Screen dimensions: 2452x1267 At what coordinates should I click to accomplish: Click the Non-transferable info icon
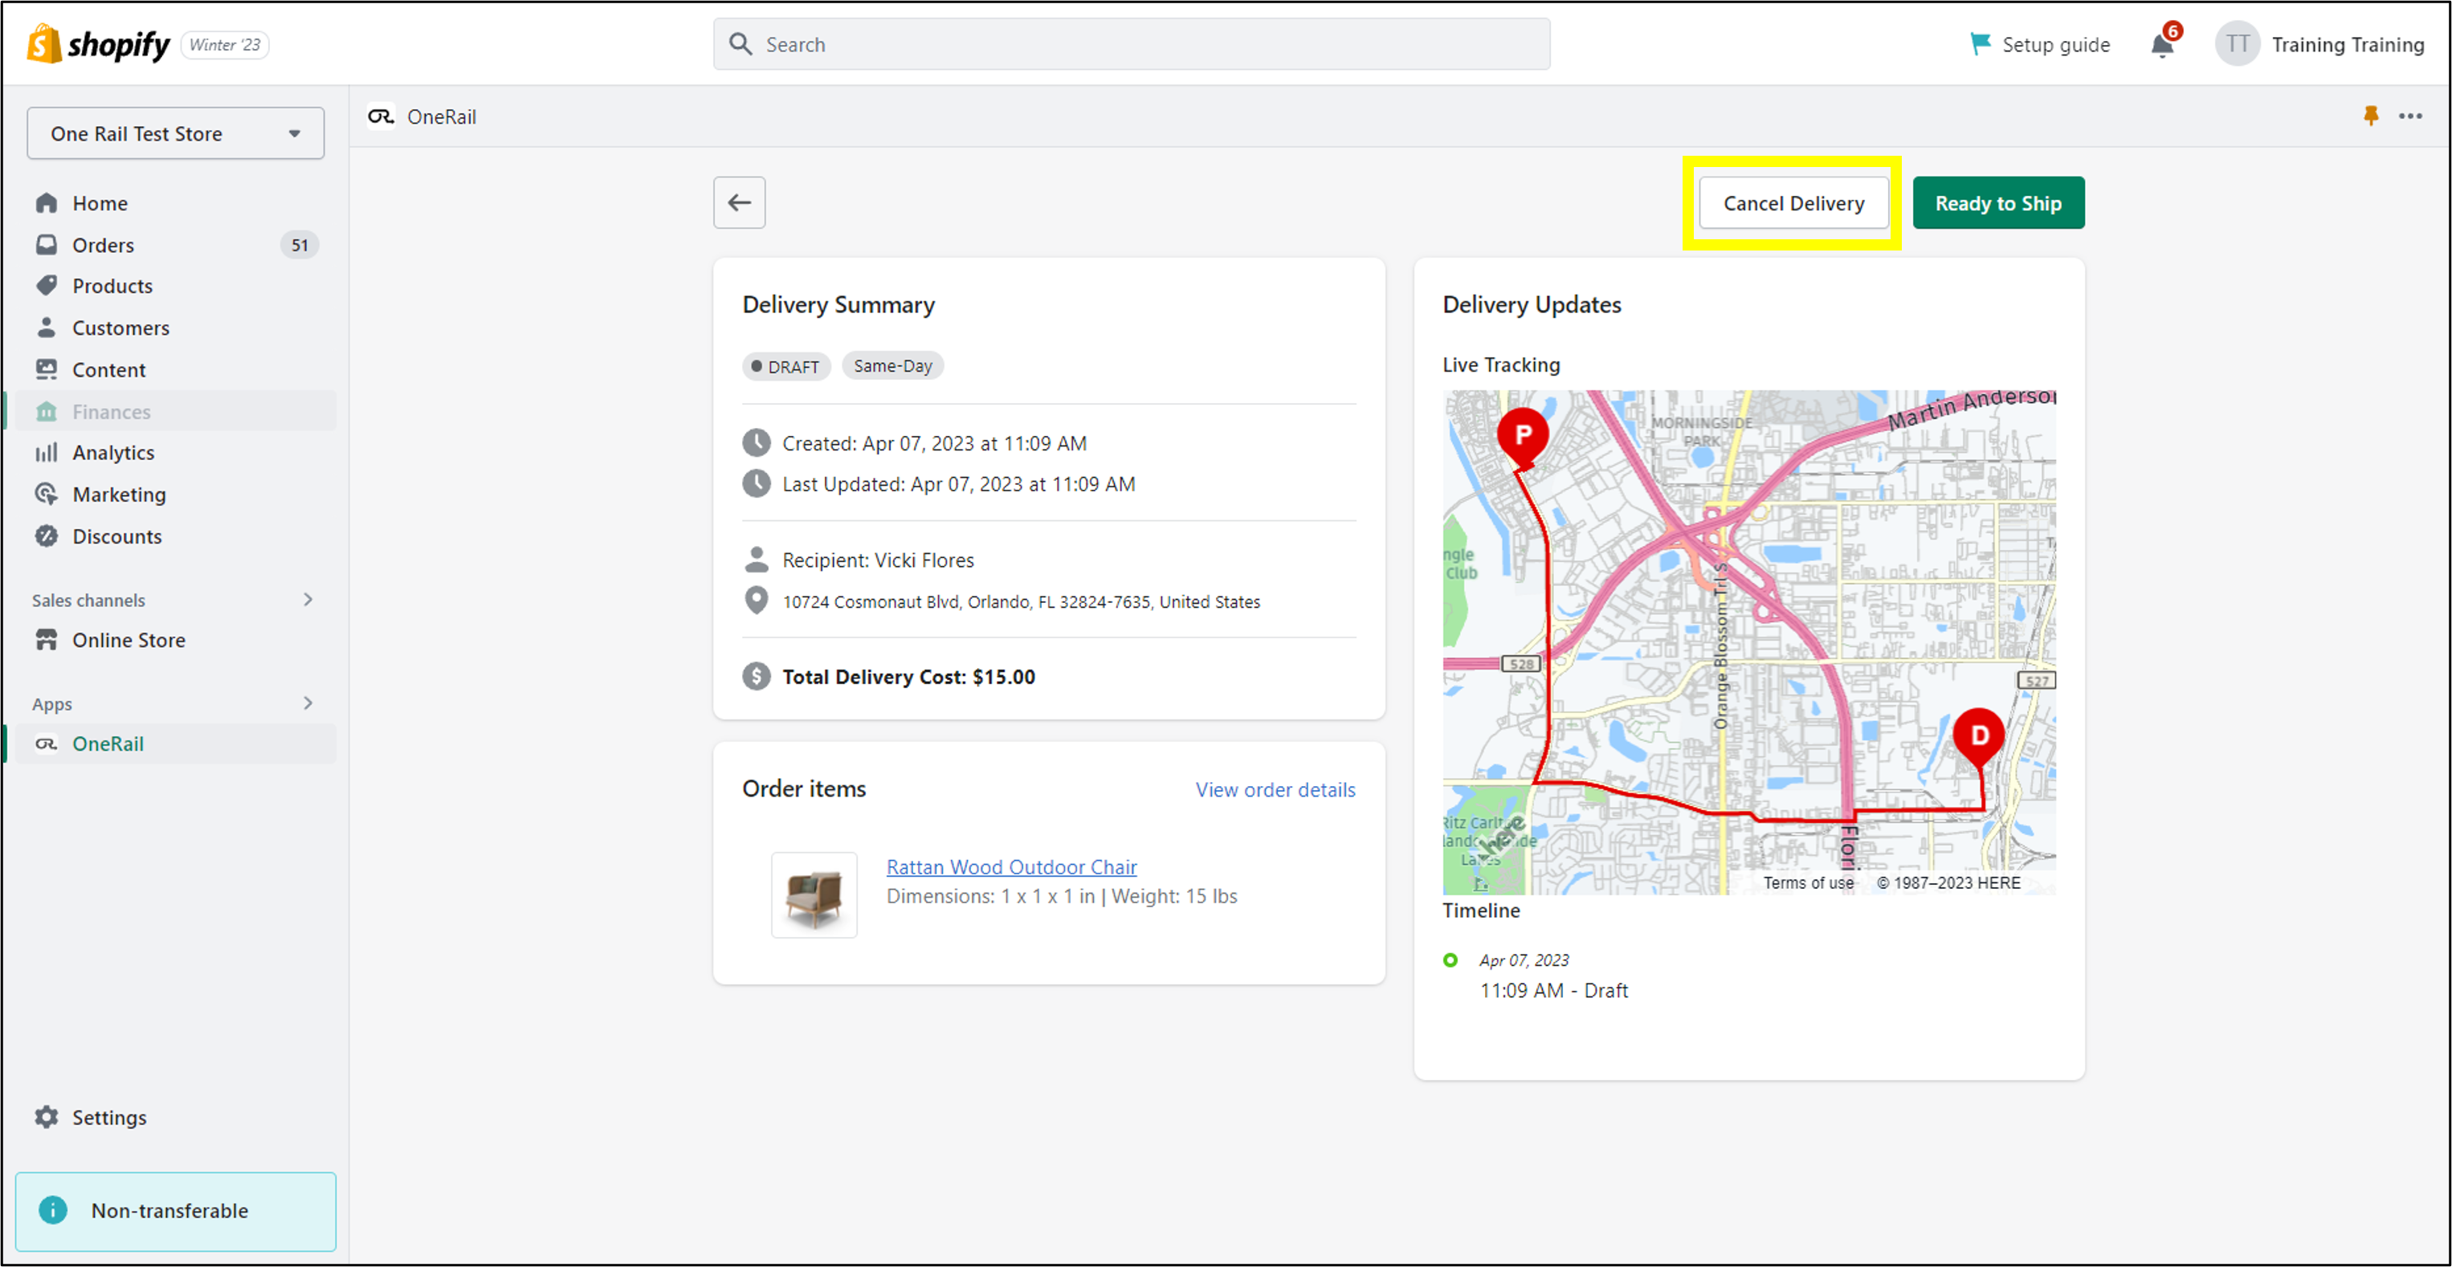click(53, 1210)
